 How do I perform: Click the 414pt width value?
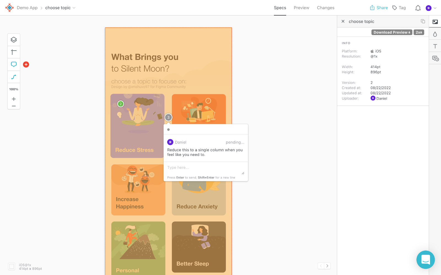pyautogui.click(x=375, y=67)
